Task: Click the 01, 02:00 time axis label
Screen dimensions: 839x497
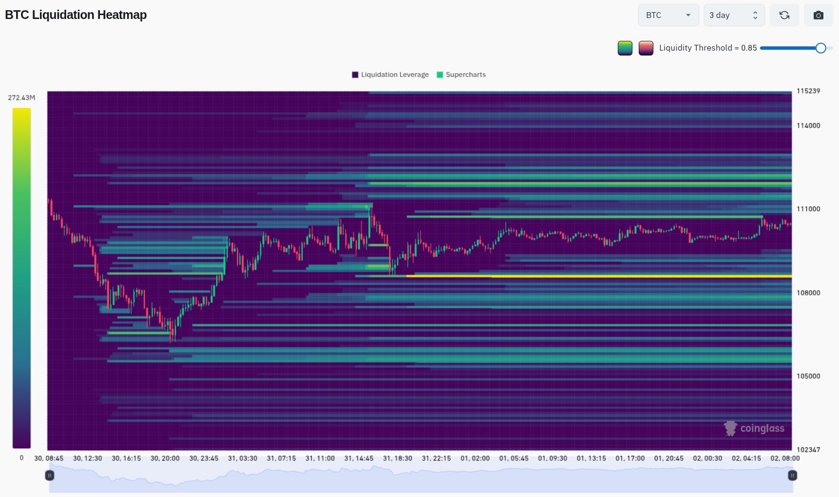Action: point(475,458)
